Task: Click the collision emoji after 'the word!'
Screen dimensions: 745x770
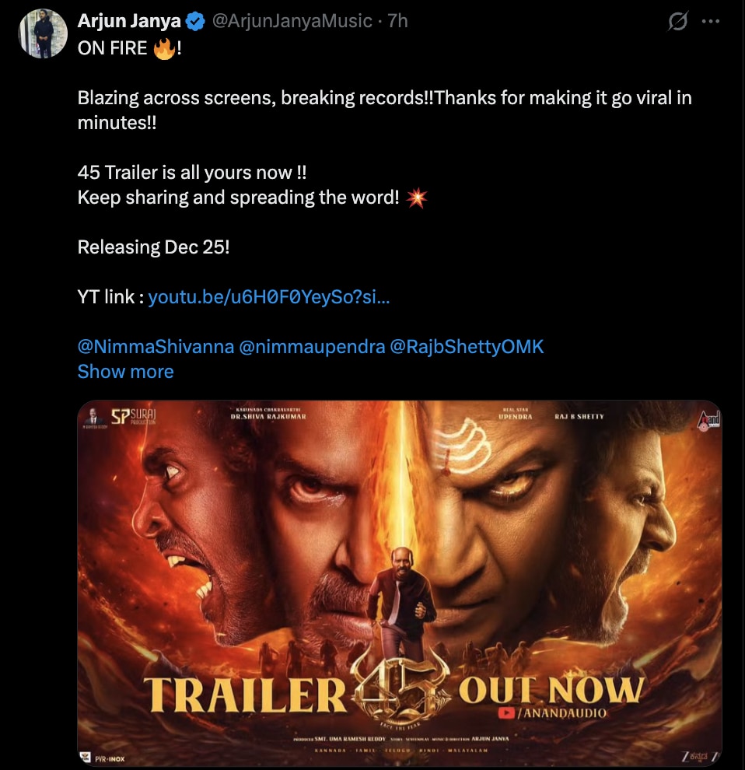Action: 418,198
